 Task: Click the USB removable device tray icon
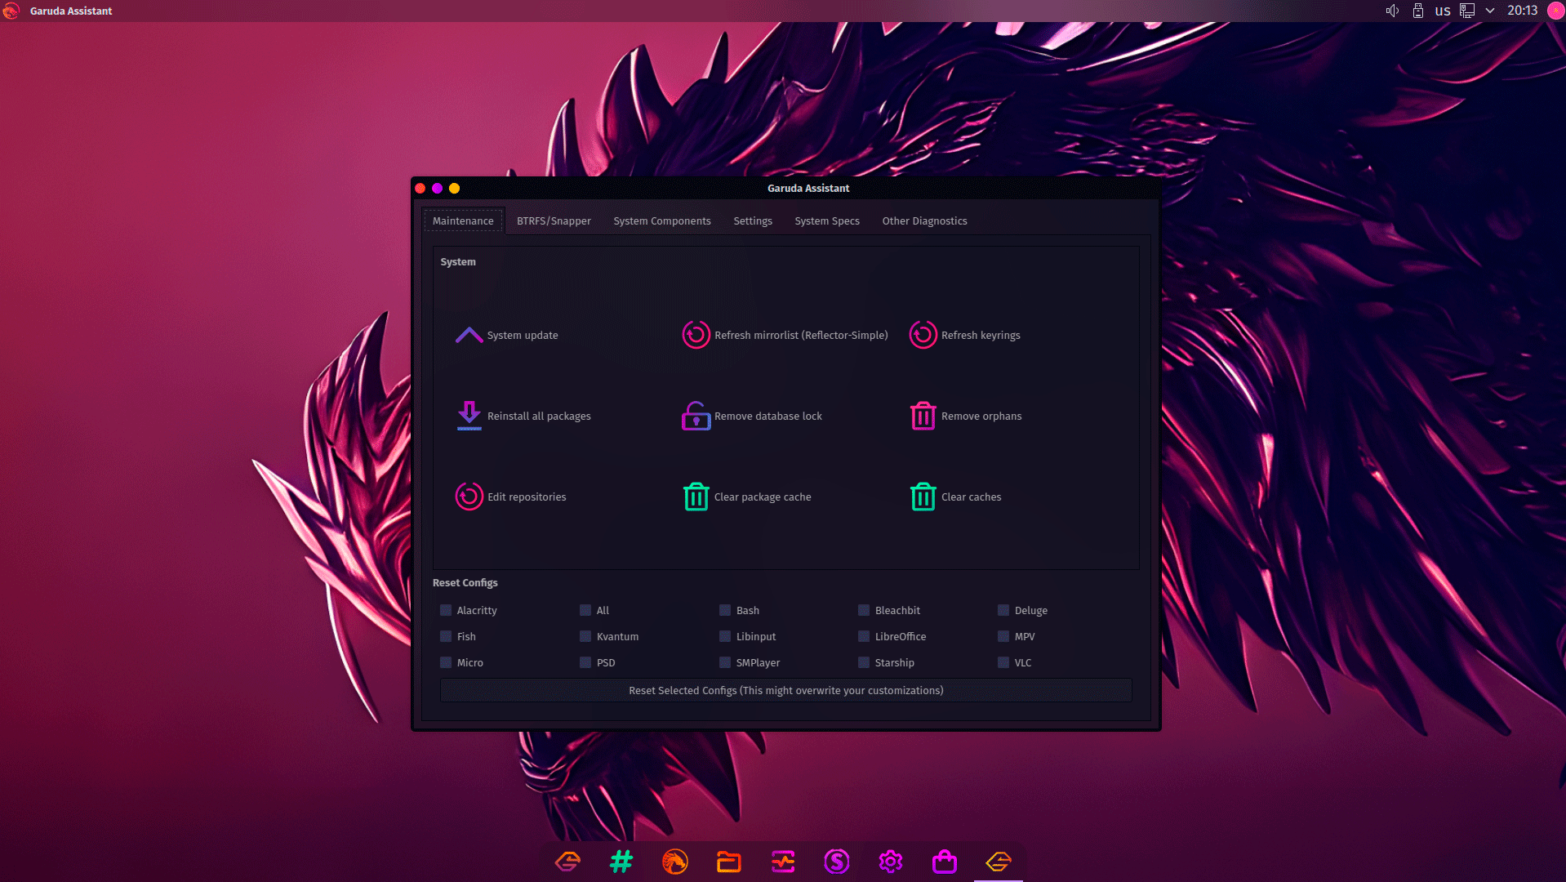1418,11
